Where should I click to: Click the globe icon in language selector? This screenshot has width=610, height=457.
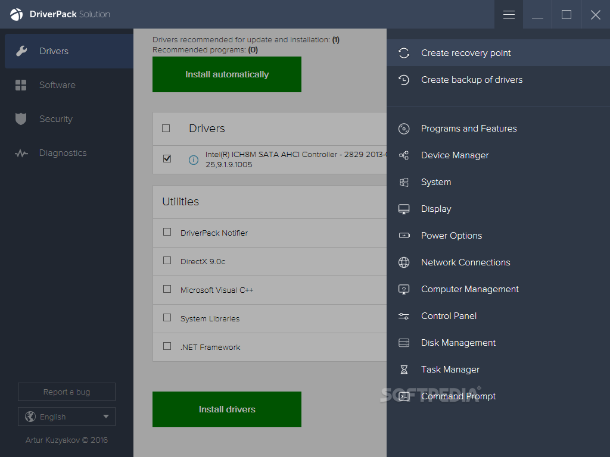click(x=30, y=417)
